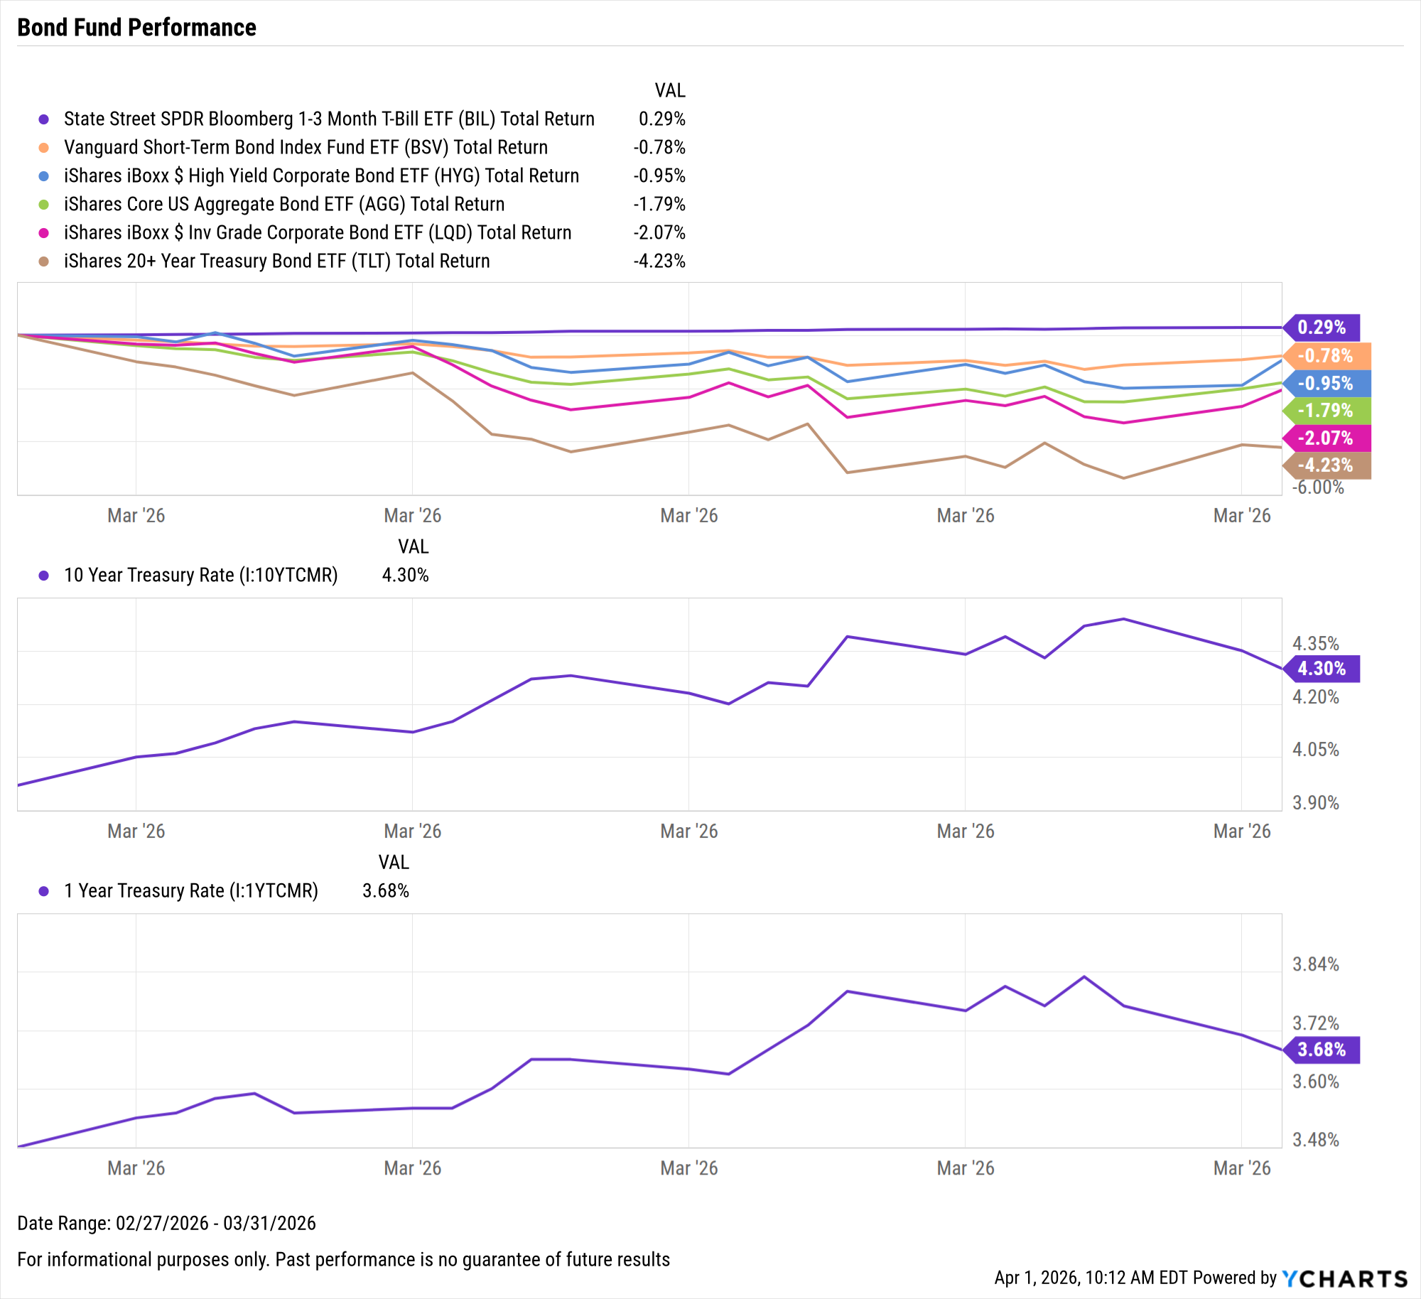Click the Bond Fund Performance title

click(x=136, y=28)
